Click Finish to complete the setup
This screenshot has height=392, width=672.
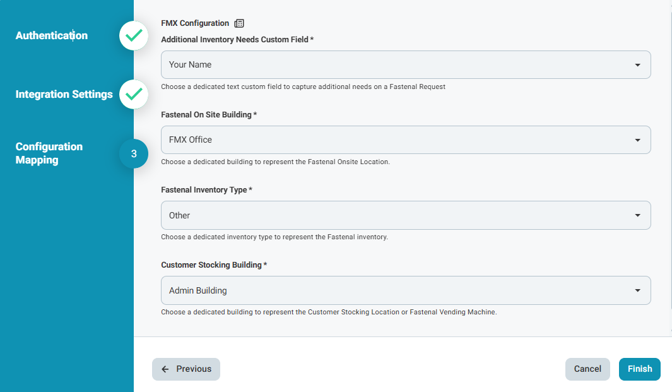click(x=639, y=369)
